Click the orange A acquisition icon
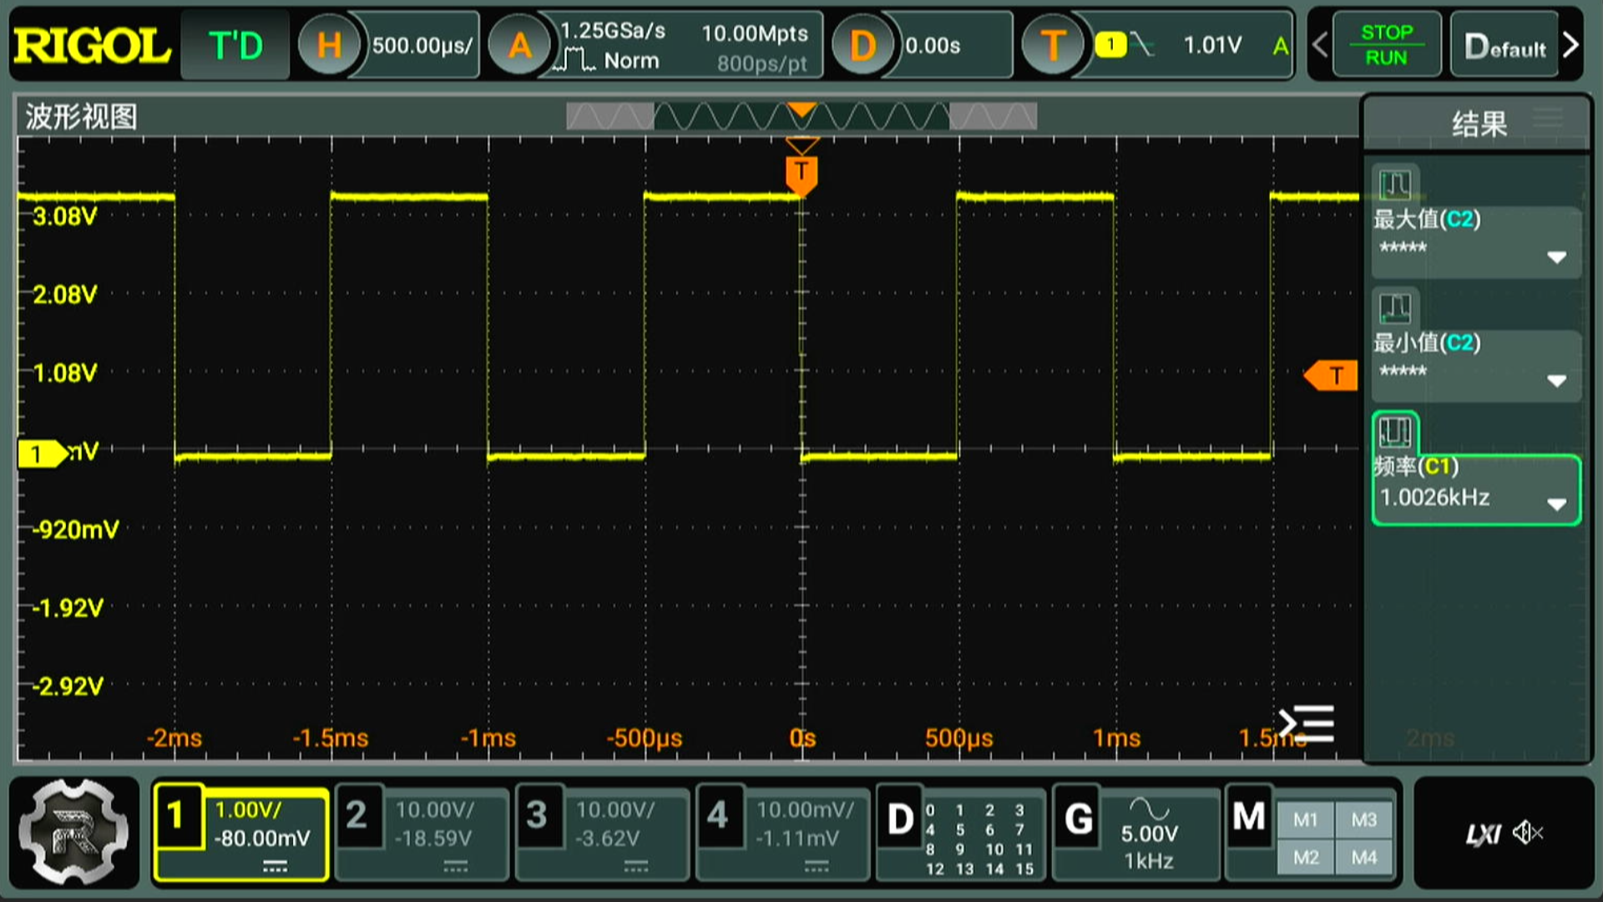The image size is (1603, 902). coord(519,45)
